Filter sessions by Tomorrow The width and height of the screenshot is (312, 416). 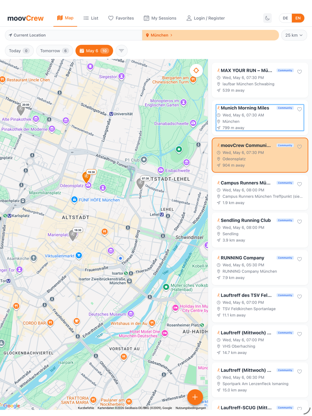[x=54, y=51]
